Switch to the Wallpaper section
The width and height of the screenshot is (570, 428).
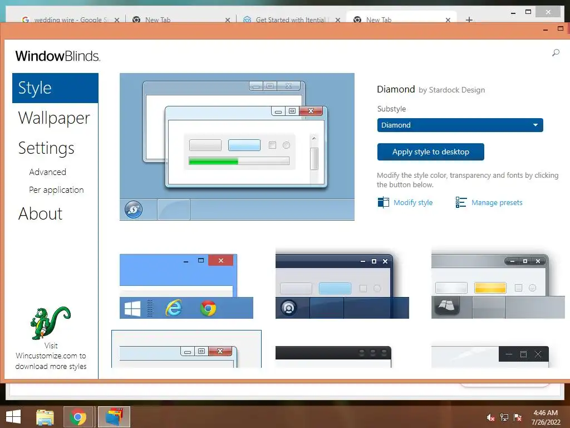tap(54, 118)
